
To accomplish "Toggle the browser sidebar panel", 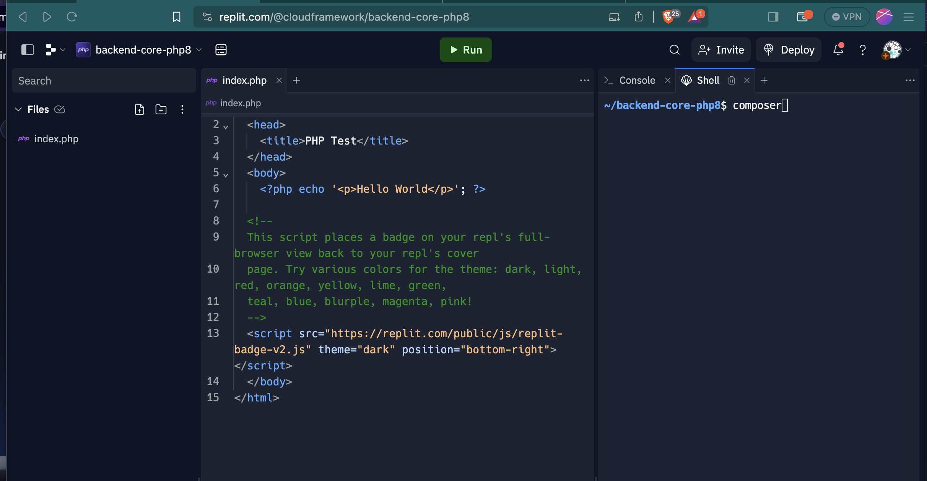I will tap(773, 17).
